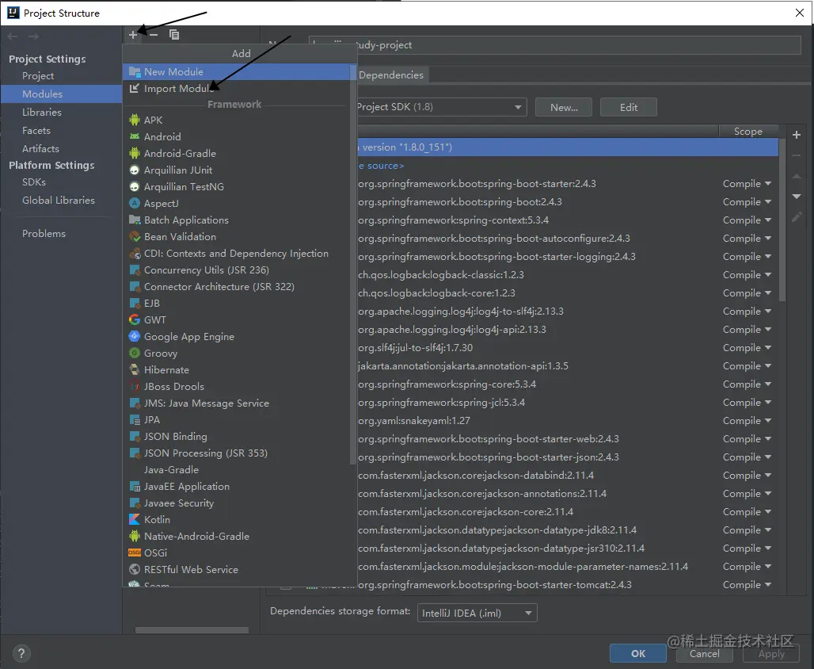Click the New... SDK button

click(x=564, y=107)
